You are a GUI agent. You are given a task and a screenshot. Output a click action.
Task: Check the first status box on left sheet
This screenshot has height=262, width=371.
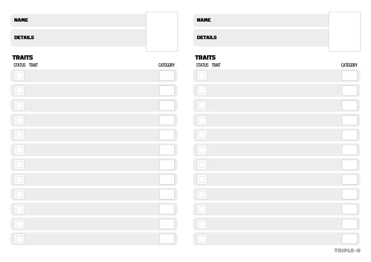coord(19,76)
